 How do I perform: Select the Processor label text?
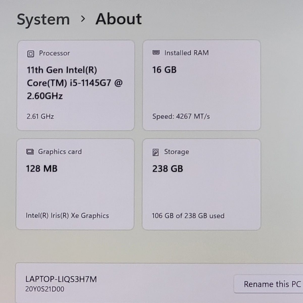(54, 53)
